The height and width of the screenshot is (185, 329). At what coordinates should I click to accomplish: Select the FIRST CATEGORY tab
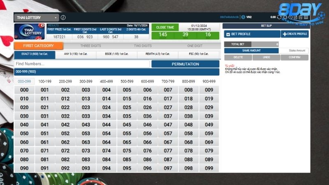click(x=38, y=46)
